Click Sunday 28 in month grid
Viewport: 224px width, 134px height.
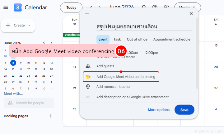click(75, 109)
